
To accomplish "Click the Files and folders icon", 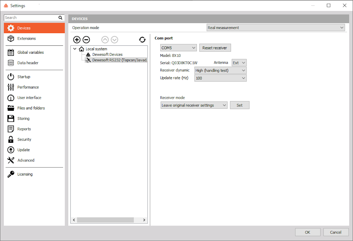I will point(11,108).
